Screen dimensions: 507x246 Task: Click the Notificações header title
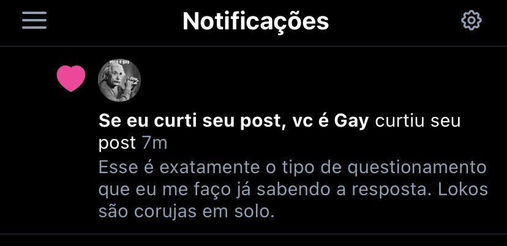tap(255, 21)
